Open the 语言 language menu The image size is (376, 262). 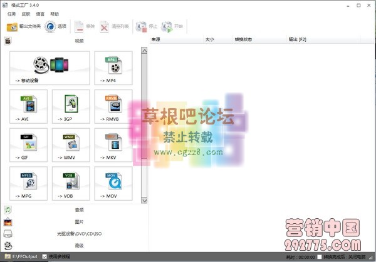coord(40,14)
